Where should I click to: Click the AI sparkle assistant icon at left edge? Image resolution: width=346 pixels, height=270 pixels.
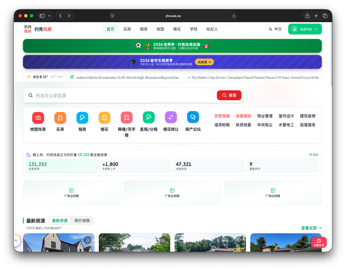(16, 241)
